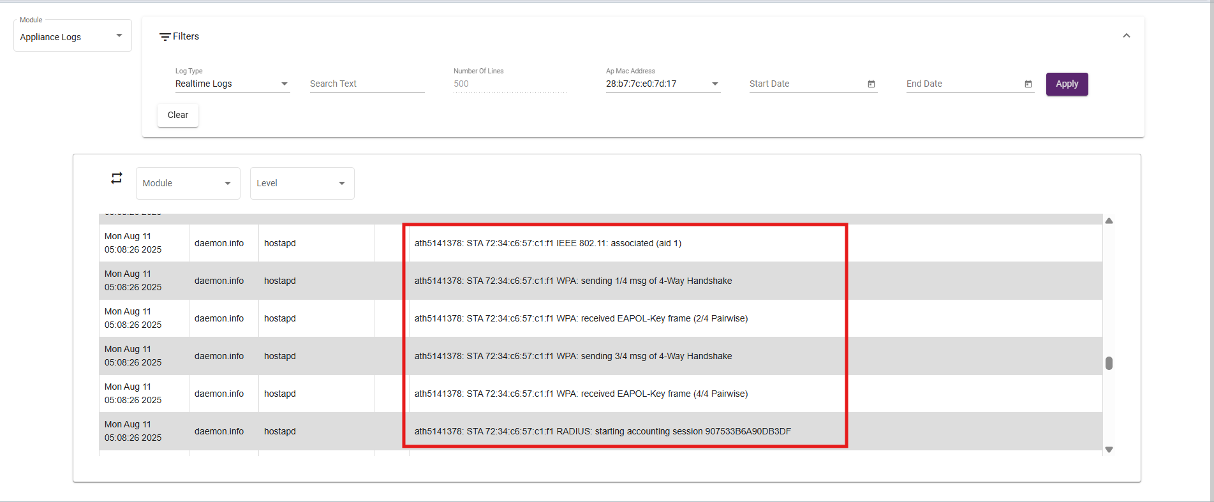Click the log scrollbar thumb

[x=1109, y=363]
